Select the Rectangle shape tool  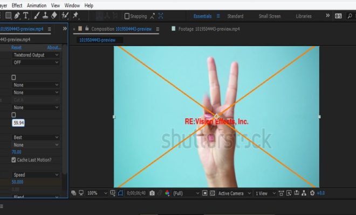tap(9, 16)
